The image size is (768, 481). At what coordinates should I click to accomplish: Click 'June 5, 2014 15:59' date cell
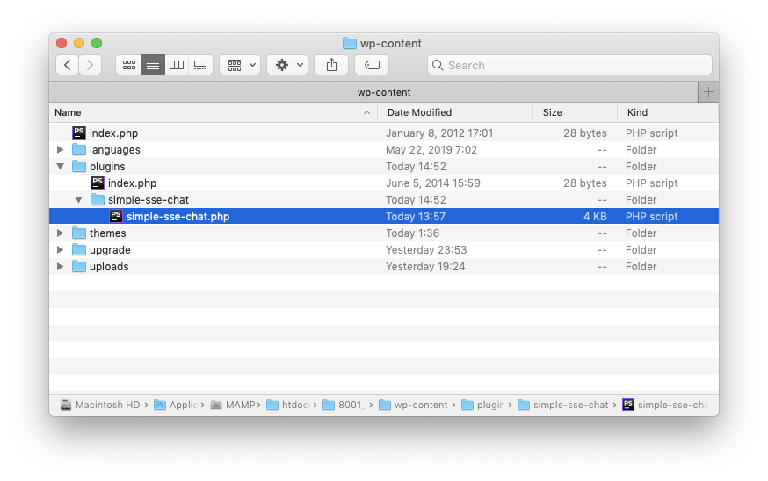click(x=433, y=183)
